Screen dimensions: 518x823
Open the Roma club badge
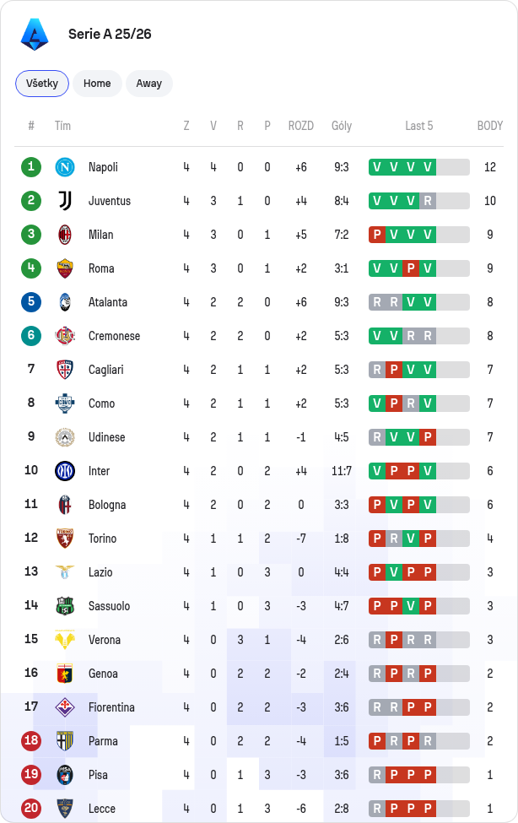click(65, 268)
